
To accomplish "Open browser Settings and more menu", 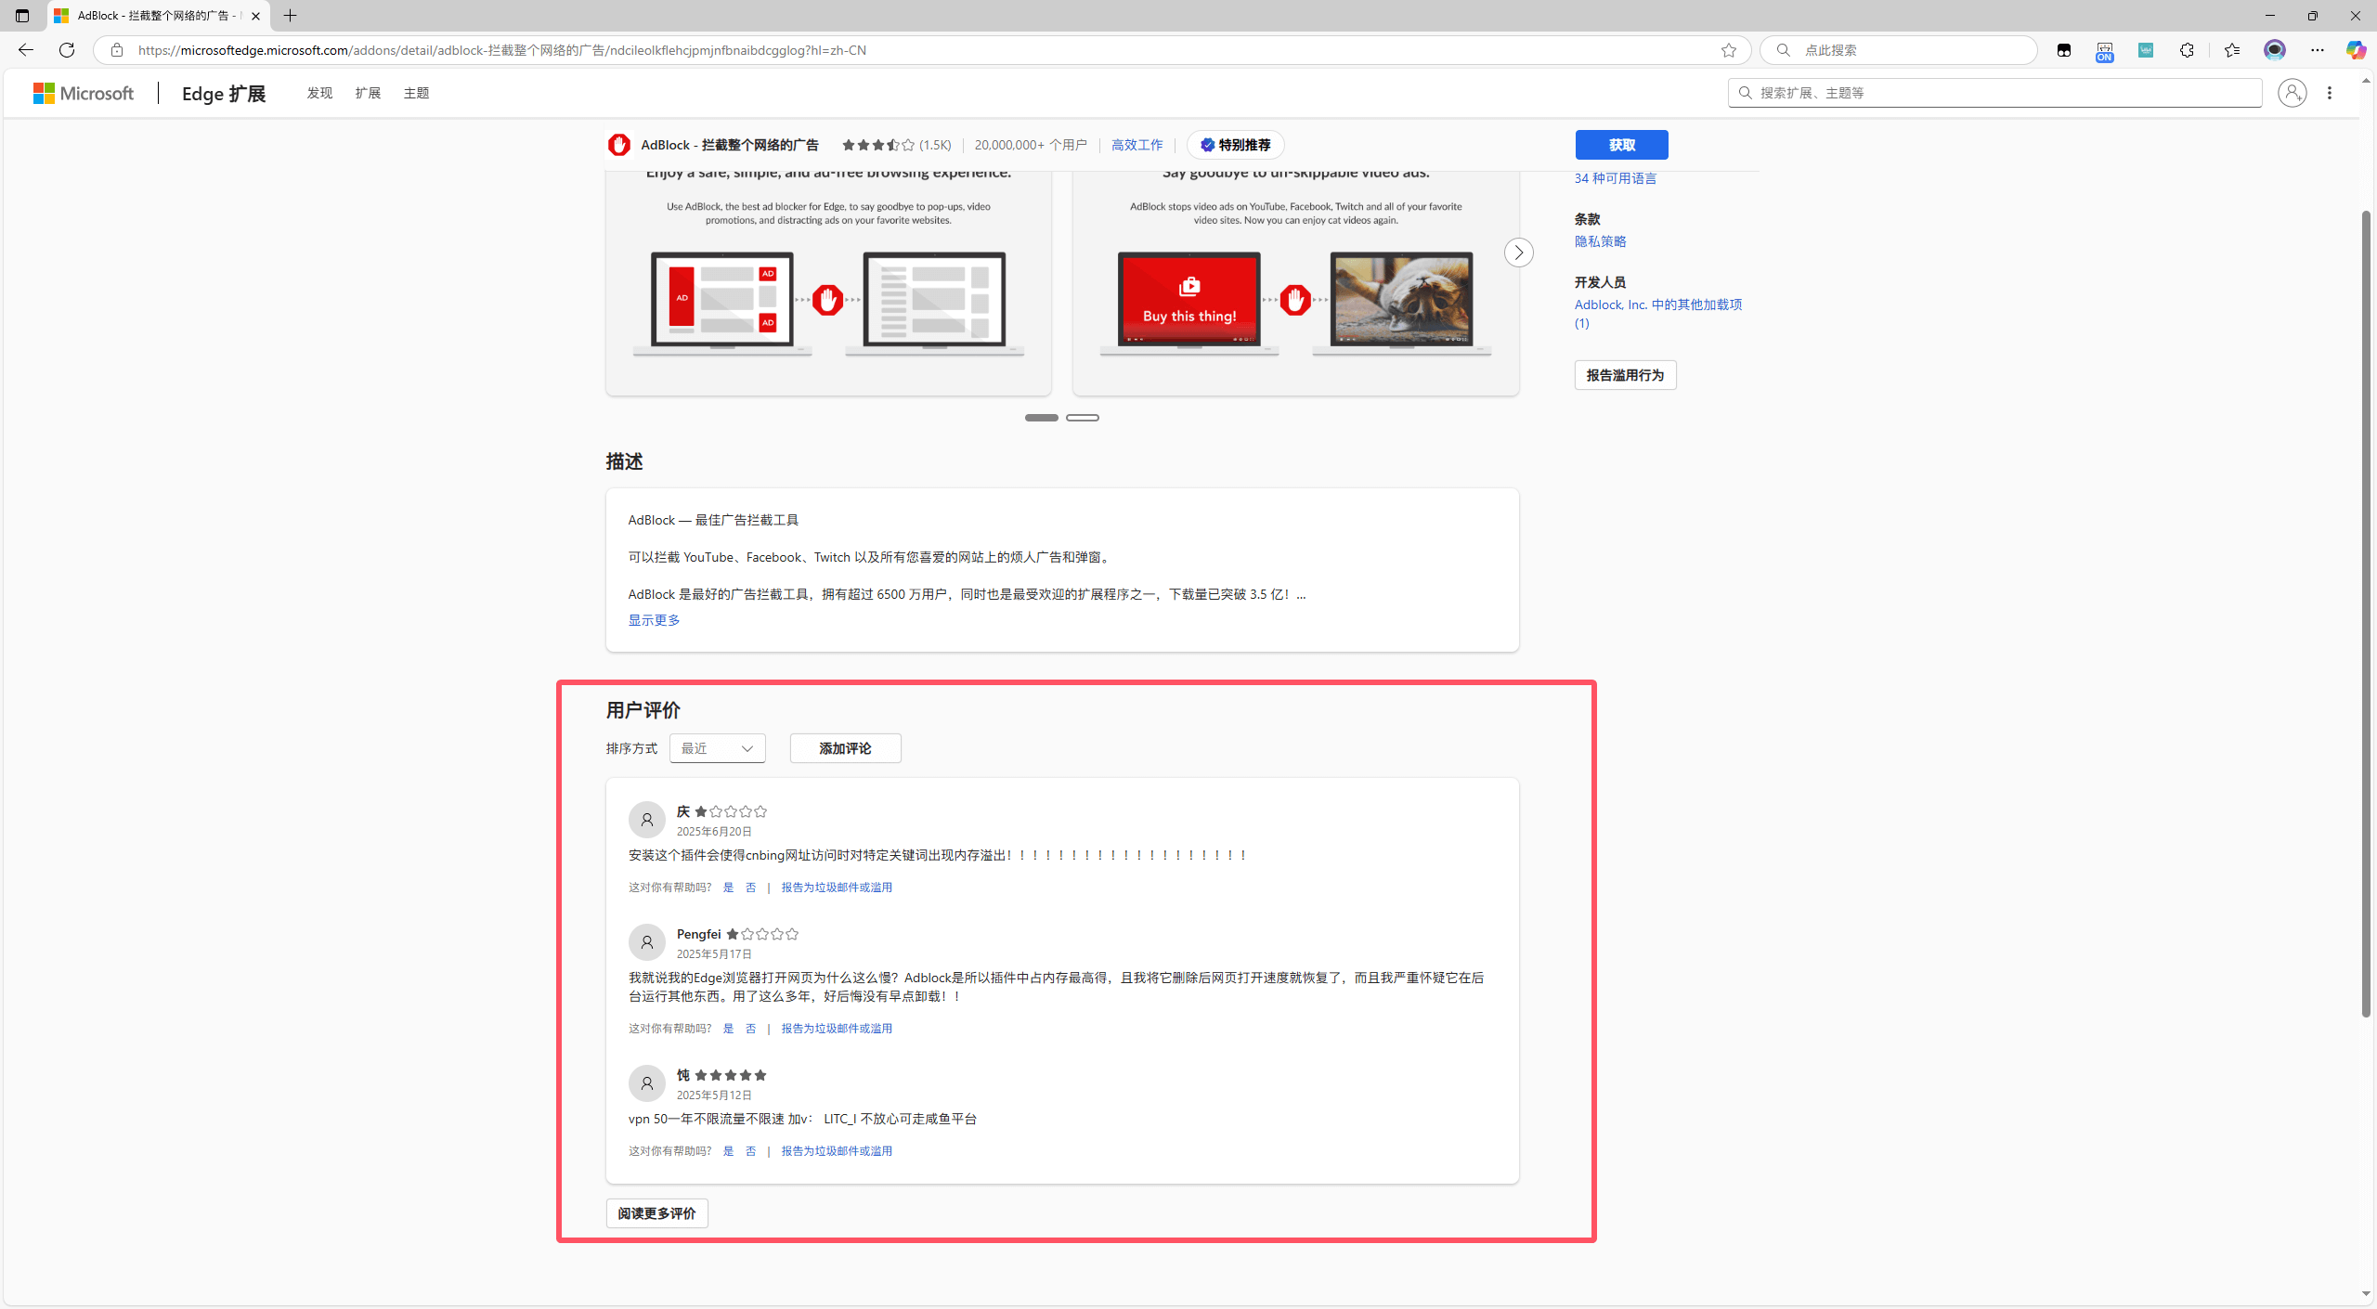I will (x=2318, y=50).
